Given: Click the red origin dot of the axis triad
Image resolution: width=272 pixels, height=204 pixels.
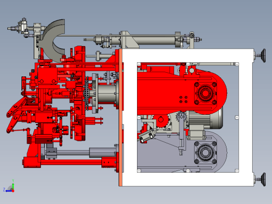Looking at the screenshot, I should (13, 191).
